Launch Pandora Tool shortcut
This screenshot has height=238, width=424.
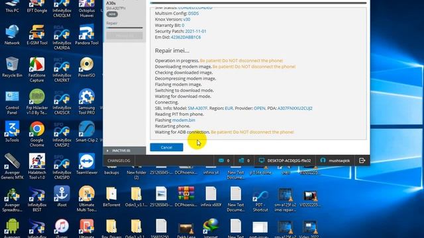[87, 34]
